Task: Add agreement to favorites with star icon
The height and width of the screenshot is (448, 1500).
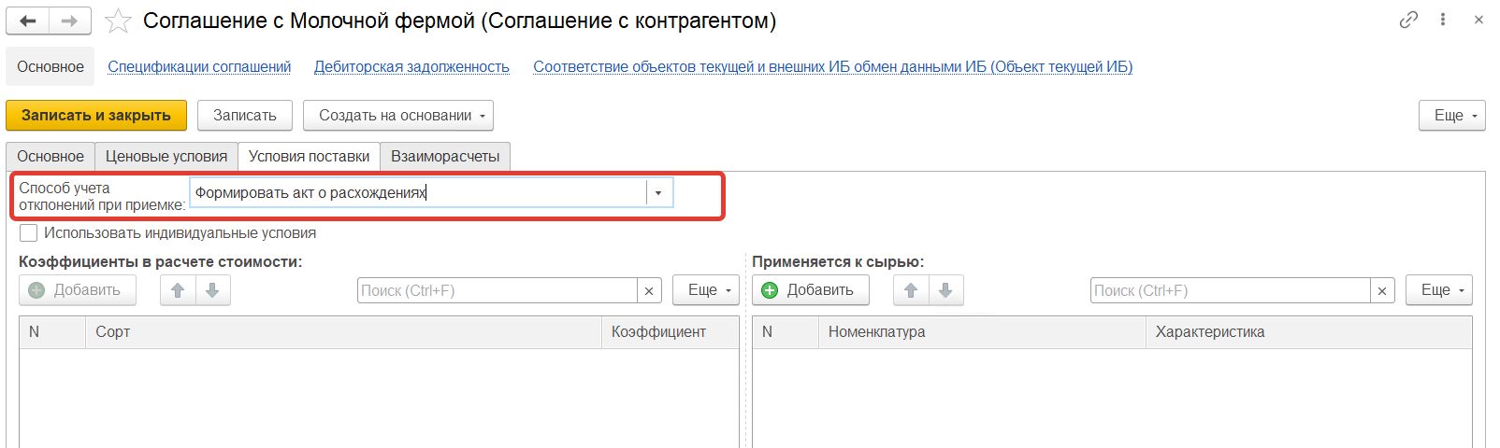Action: (x=118, y=21)
